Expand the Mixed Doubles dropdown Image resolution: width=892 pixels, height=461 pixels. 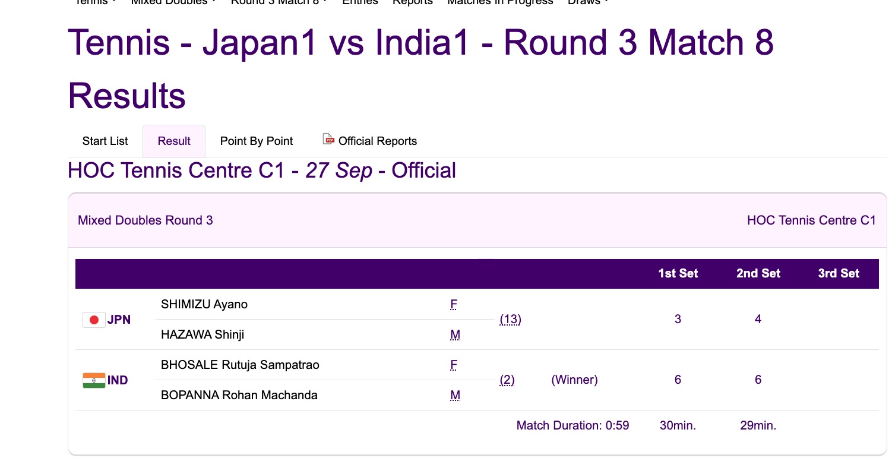(x=173, y=2)
